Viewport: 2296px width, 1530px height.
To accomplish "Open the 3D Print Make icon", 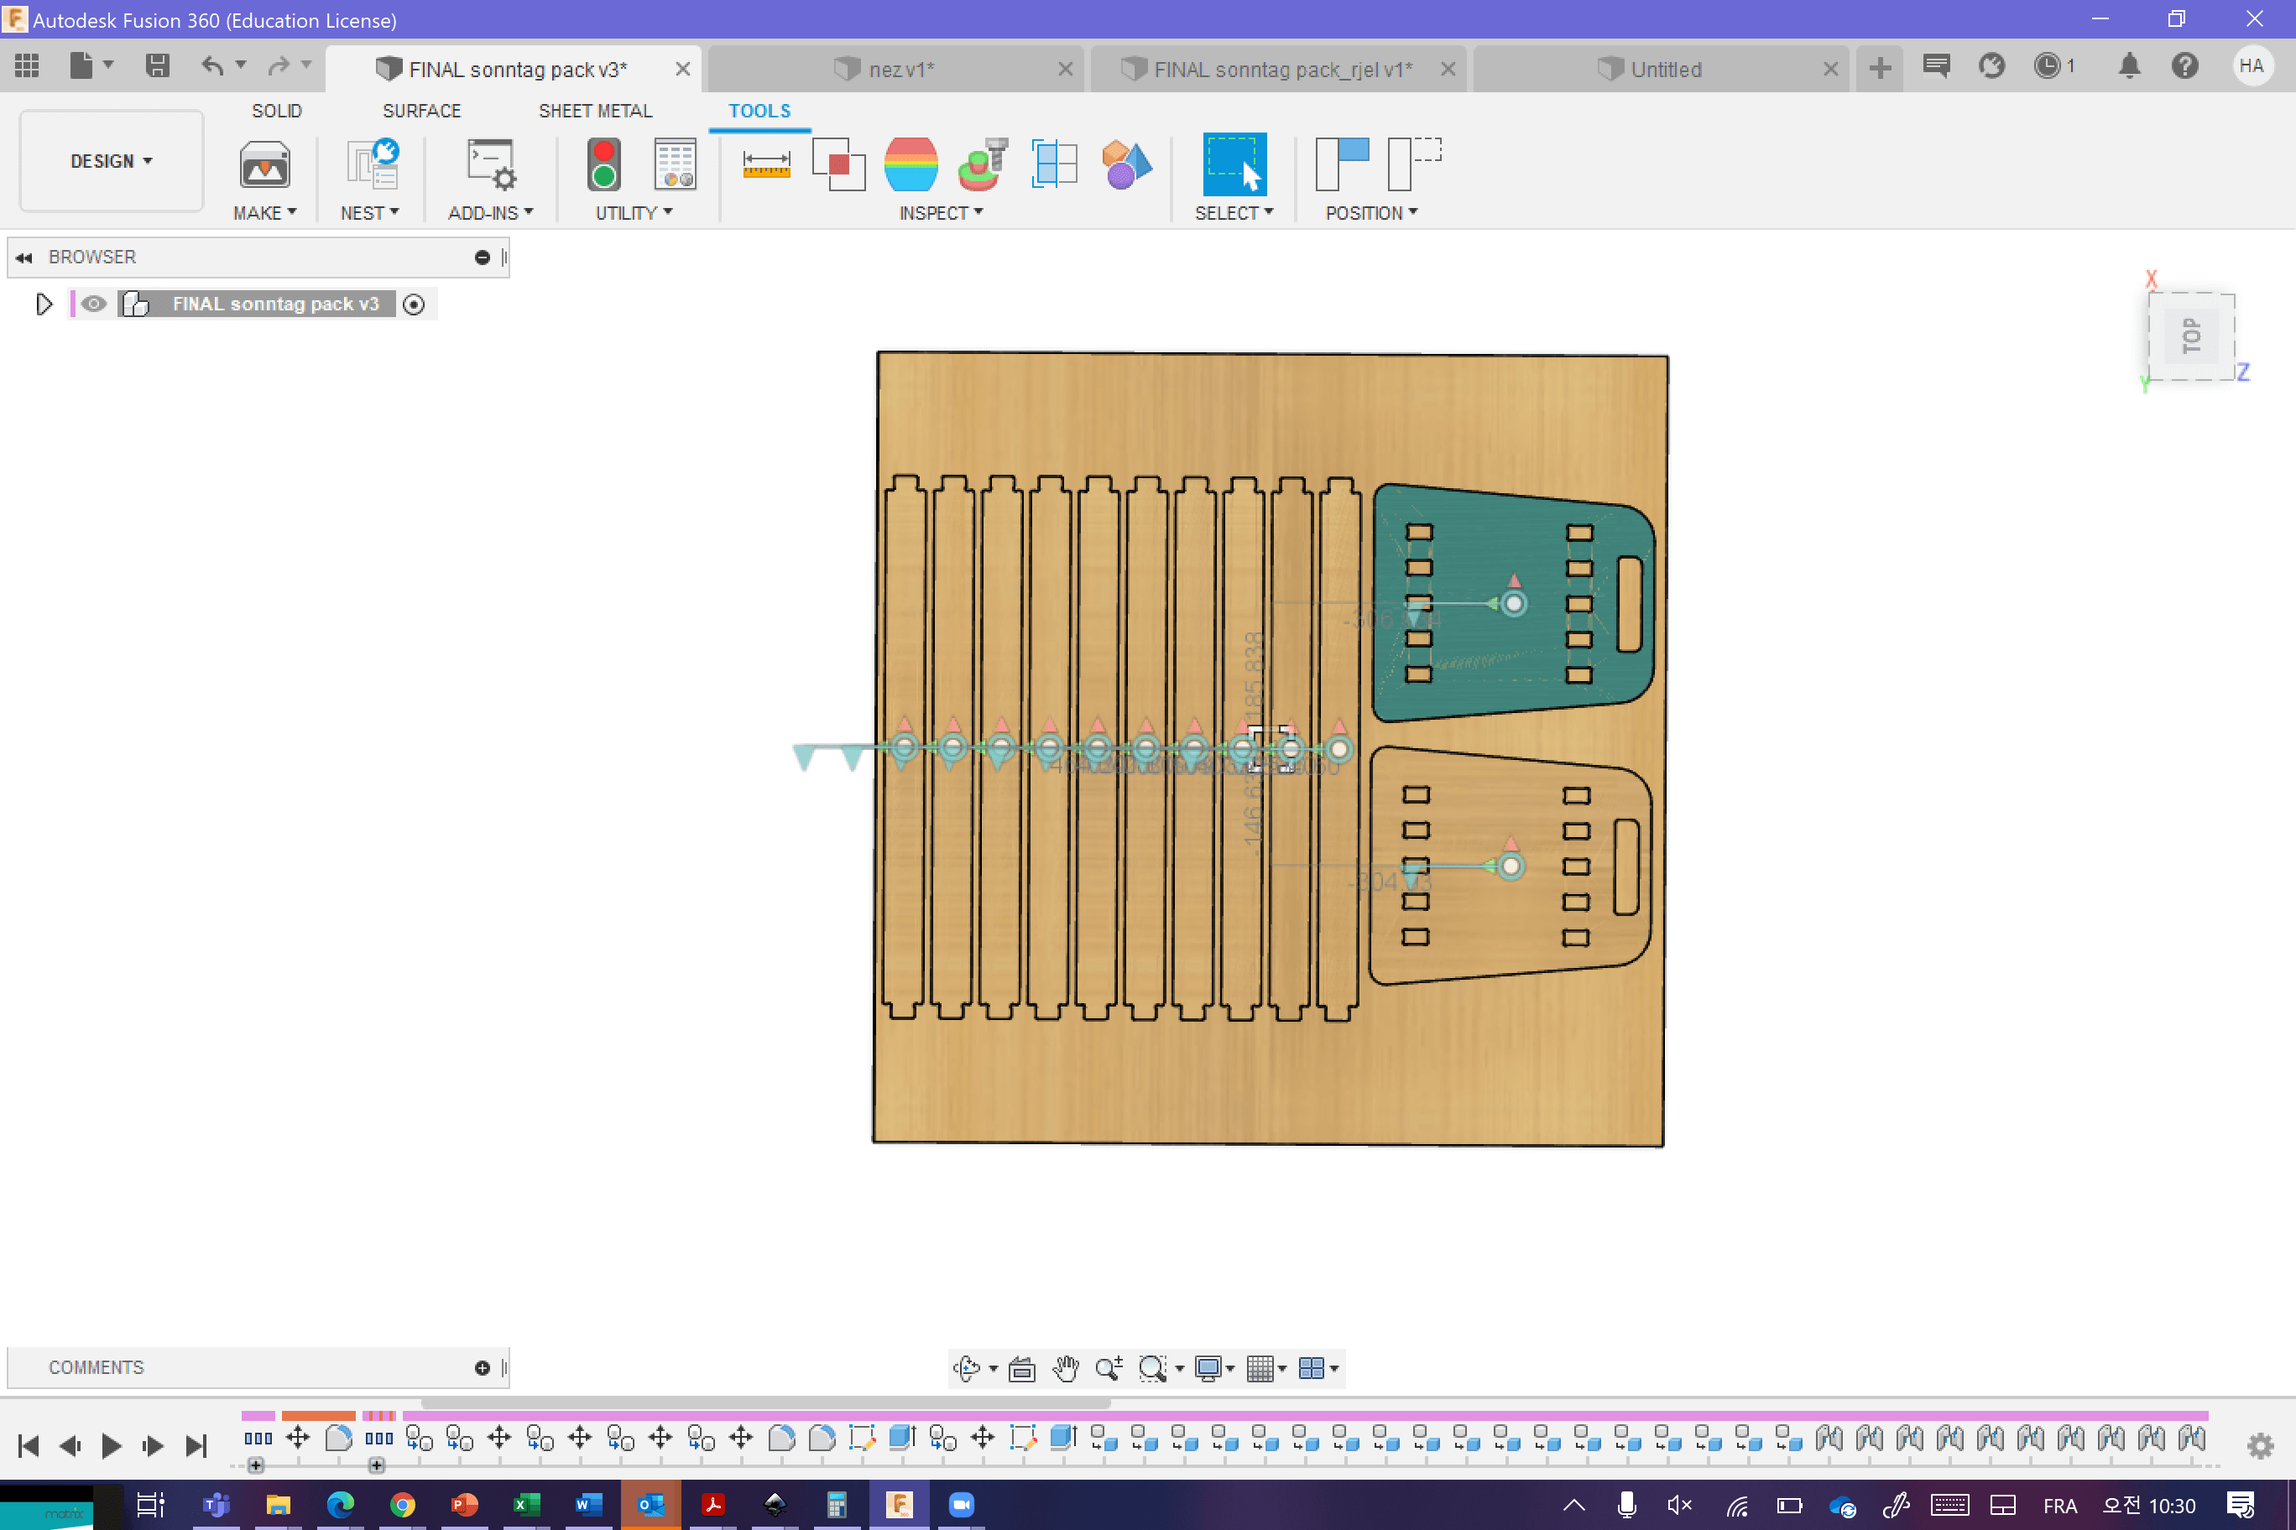I will tap(264, 163).
